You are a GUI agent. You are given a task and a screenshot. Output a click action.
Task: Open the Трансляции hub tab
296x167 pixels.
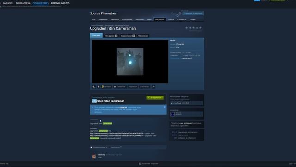pos(139,19)
